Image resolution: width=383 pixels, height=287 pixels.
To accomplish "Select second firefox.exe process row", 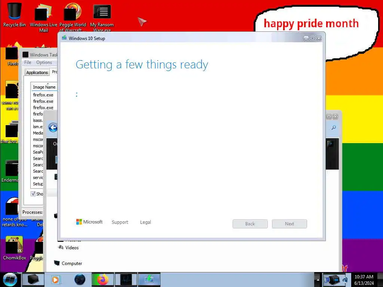I will pyautogui.click(x=44, y=101).
